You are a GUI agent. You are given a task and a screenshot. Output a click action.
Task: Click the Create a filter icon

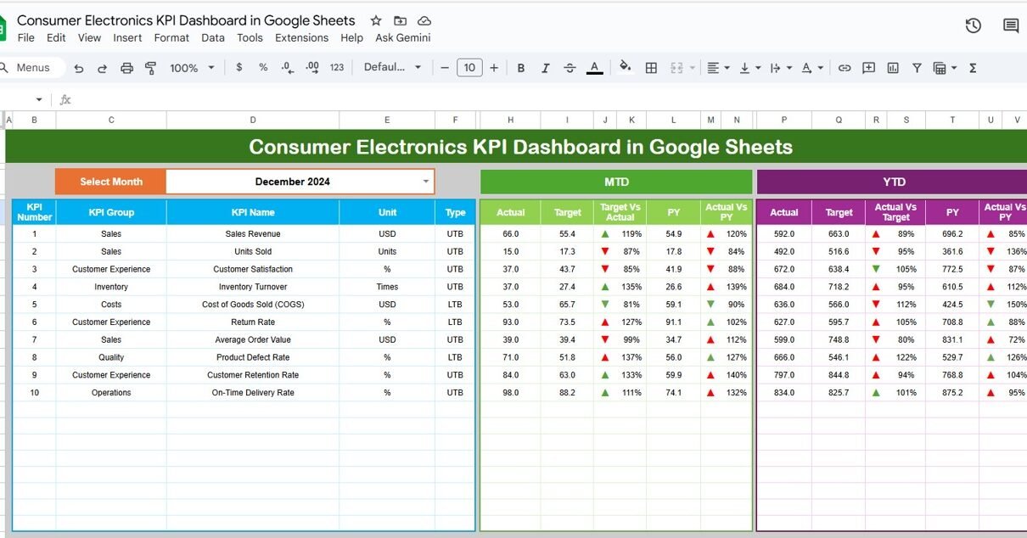917,68
